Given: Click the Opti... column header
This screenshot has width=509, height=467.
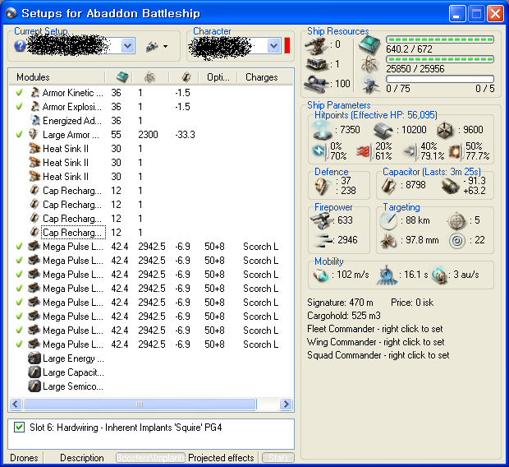Looking at the screenshot, I should tap(218, 77).
